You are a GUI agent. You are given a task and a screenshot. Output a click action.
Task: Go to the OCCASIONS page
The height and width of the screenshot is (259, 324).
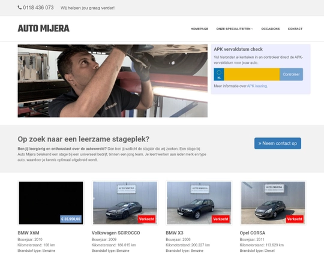(x=270, y=29)
